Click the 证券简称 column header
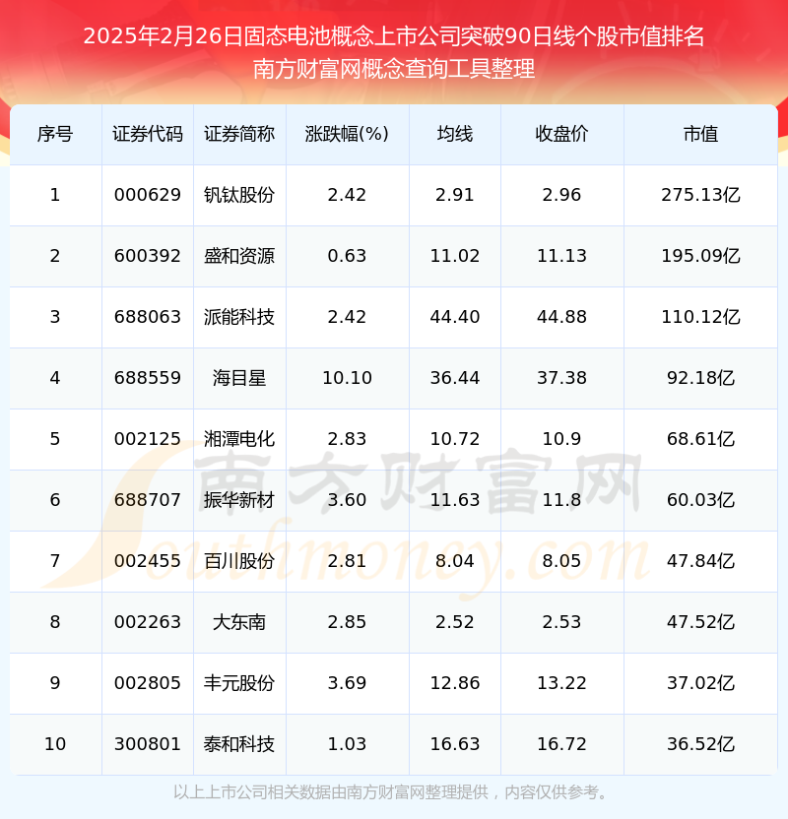The image size is (788, 819). [239, 134]
